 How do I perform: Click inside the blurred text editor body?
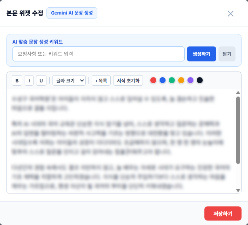click(x=121, y=141)
